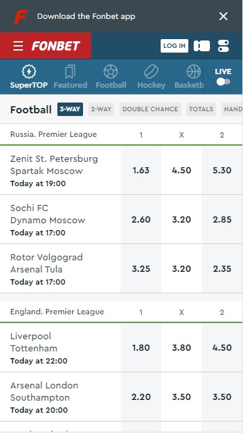
Task: Switch to the DOUBLE CHANCE tab
Action: coord(150,109)
